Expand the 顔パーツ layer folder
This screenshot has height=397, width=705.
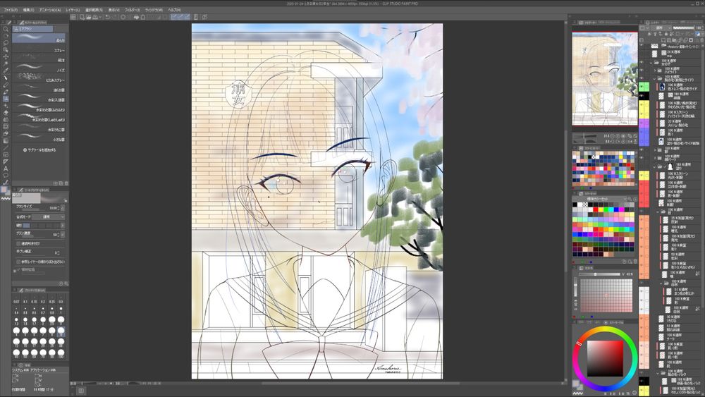[x=655, y=157]
